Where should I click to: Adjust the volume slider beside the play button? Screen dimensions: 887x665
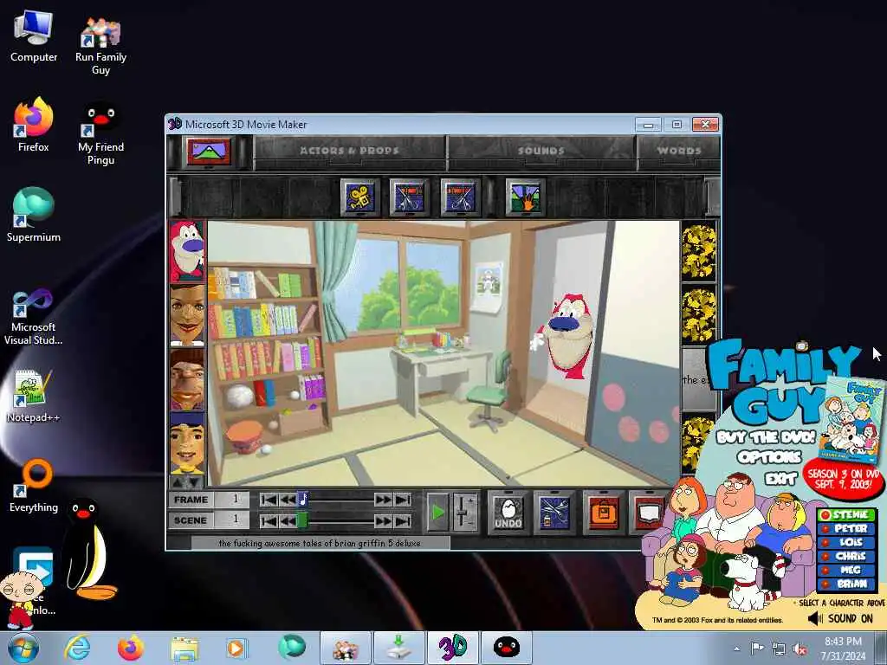(x=464, y=513)
